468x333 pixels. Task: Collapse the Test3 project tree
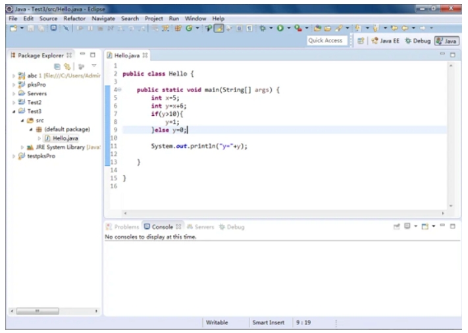(x=14, y=111)
